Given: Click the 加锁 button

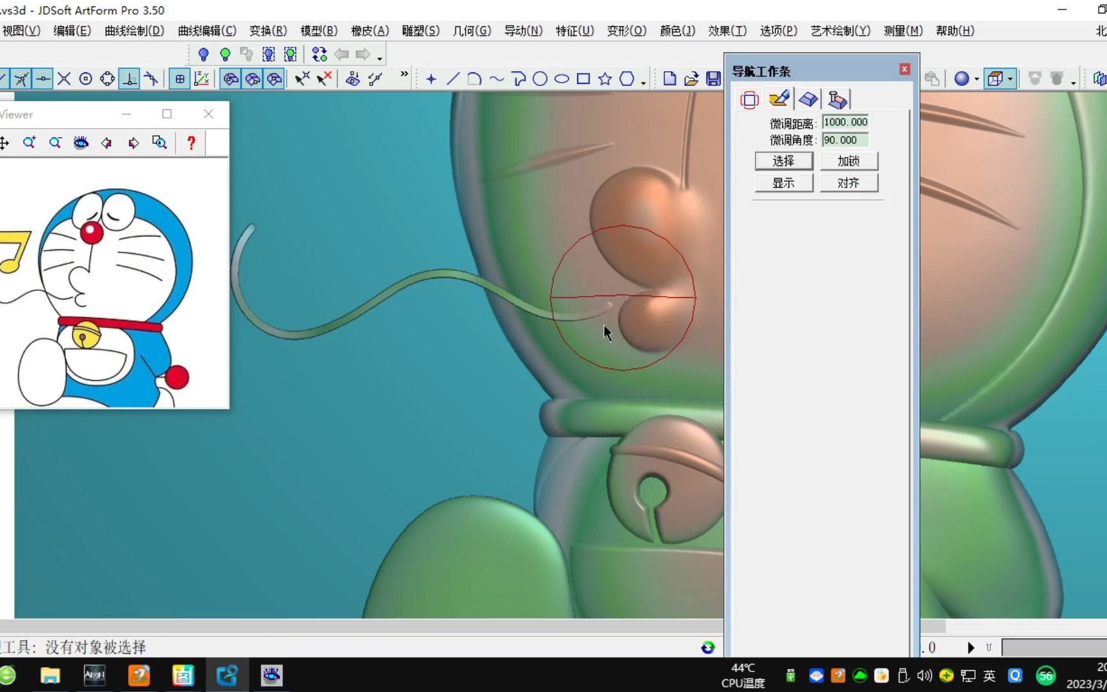Looking at the screenshot, I should [849, 161].
